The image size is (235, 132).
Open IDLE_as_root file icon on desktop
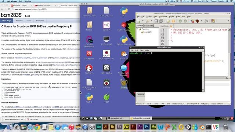(x=106, y=12)
